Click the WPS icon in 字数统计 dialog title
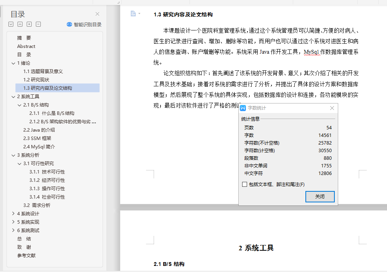The width and height of the screenshot is (387, 272). point(243,108)
